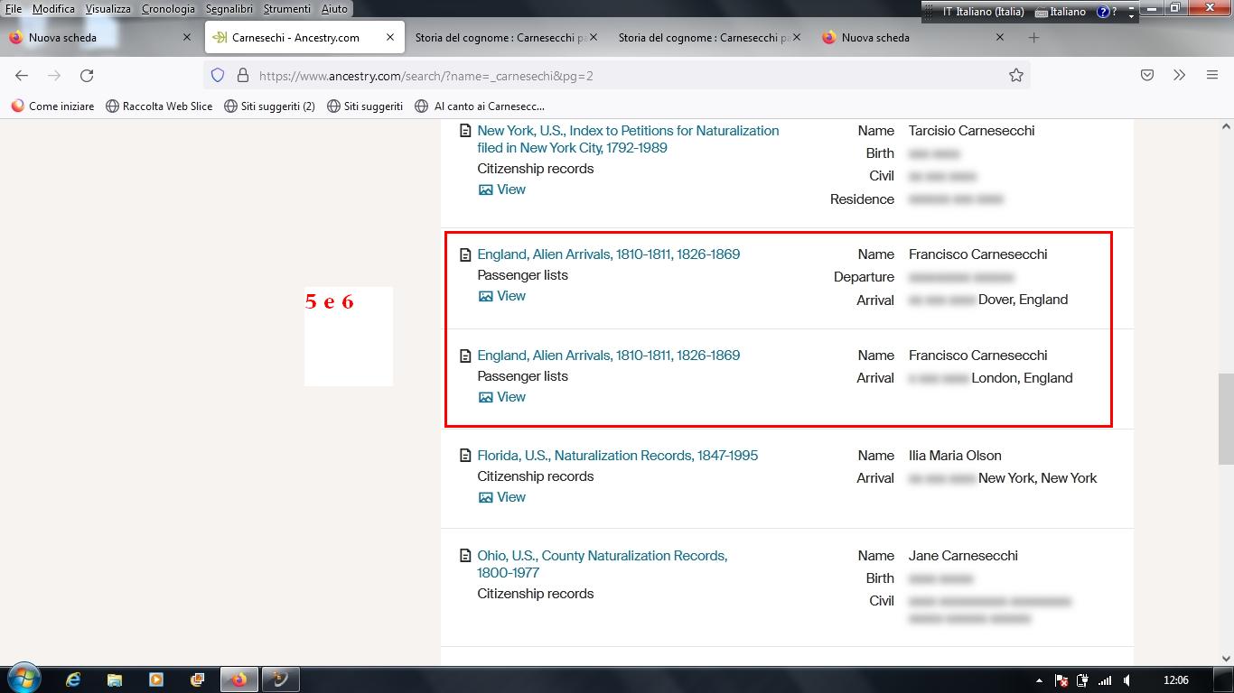This screenshot has width=1234, height=693.
Task: Open Raccolta Web Slice bookmark
Action: [x=159, y=106]
